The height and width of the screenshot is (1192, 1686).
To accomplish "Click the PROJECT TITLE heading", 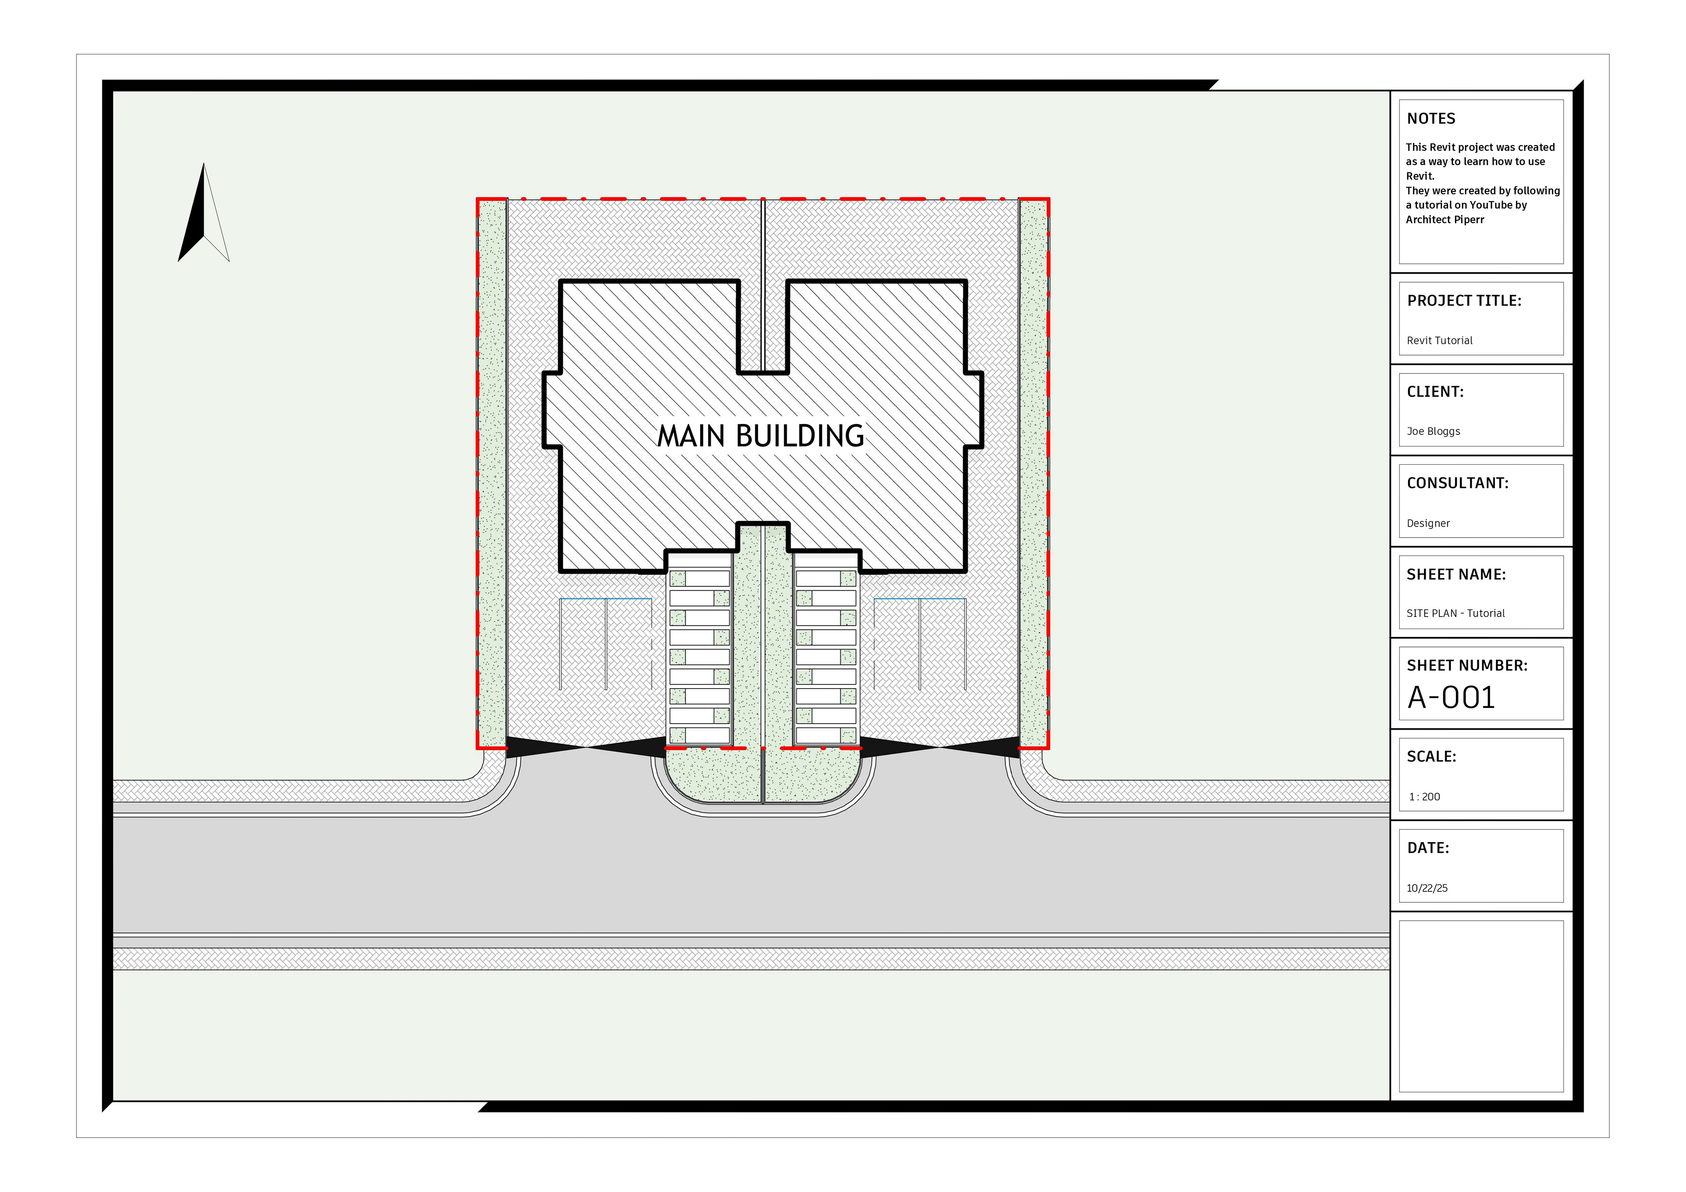I will (x=1463, y=301).
